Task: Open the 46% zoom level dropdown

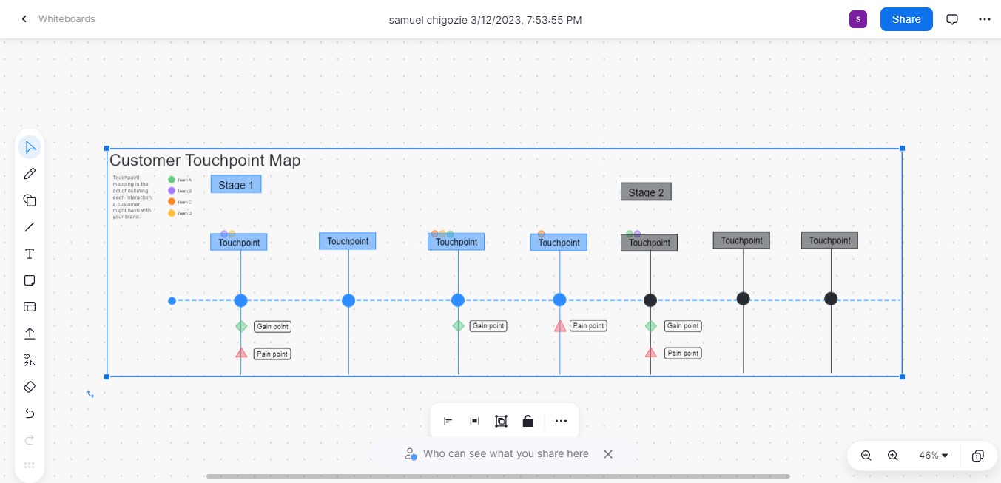Action: [x=932, y=456]
